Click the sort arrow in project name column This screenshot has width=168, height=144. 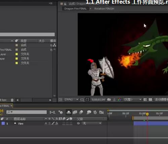(x=12, y=41)
